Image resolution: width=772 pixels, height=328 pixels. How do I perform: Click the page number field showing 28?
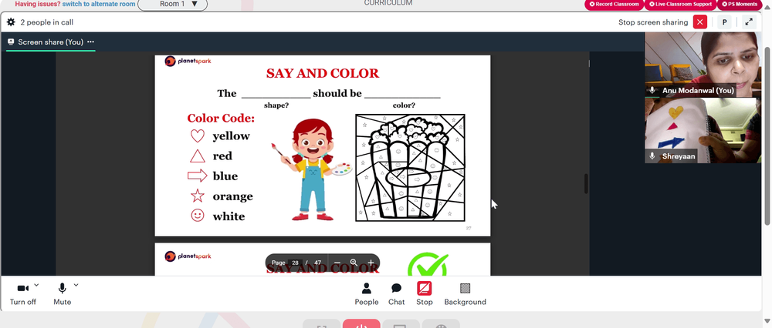coord(296,263)
